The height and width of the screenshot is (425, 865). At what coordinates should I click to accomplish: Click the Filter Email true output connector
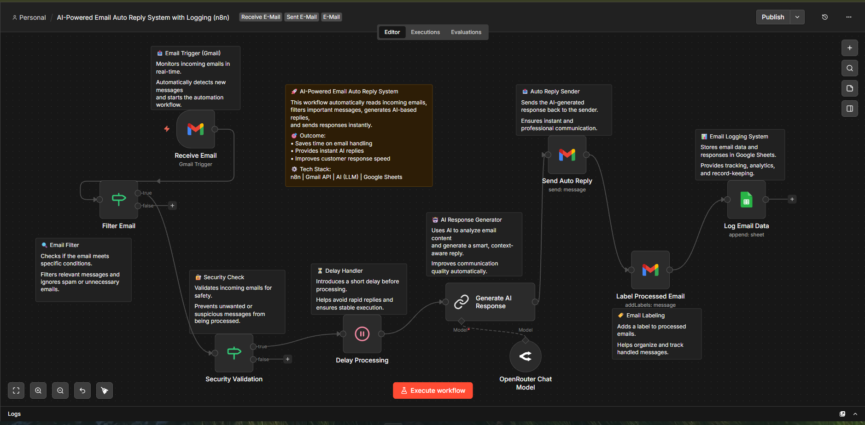(x=138, y=193)
